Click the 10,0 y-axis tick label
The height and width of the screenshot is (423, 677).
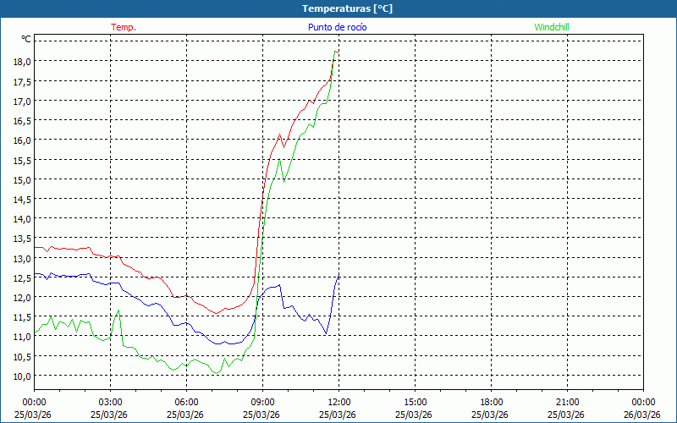[21, 376]
